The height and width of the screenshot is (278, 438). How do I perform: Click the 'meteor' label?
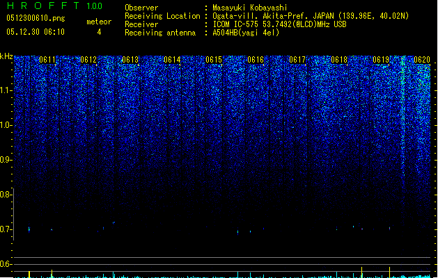pos(99,22)
